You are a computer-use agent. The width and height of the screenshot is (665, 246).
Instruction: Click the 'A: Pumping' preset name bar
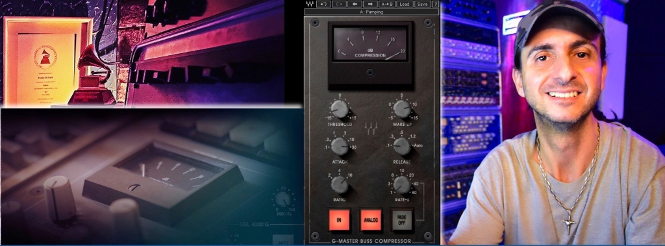371,12
